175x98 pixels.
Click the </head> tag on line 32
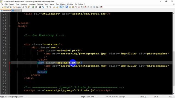pos(23,23)
